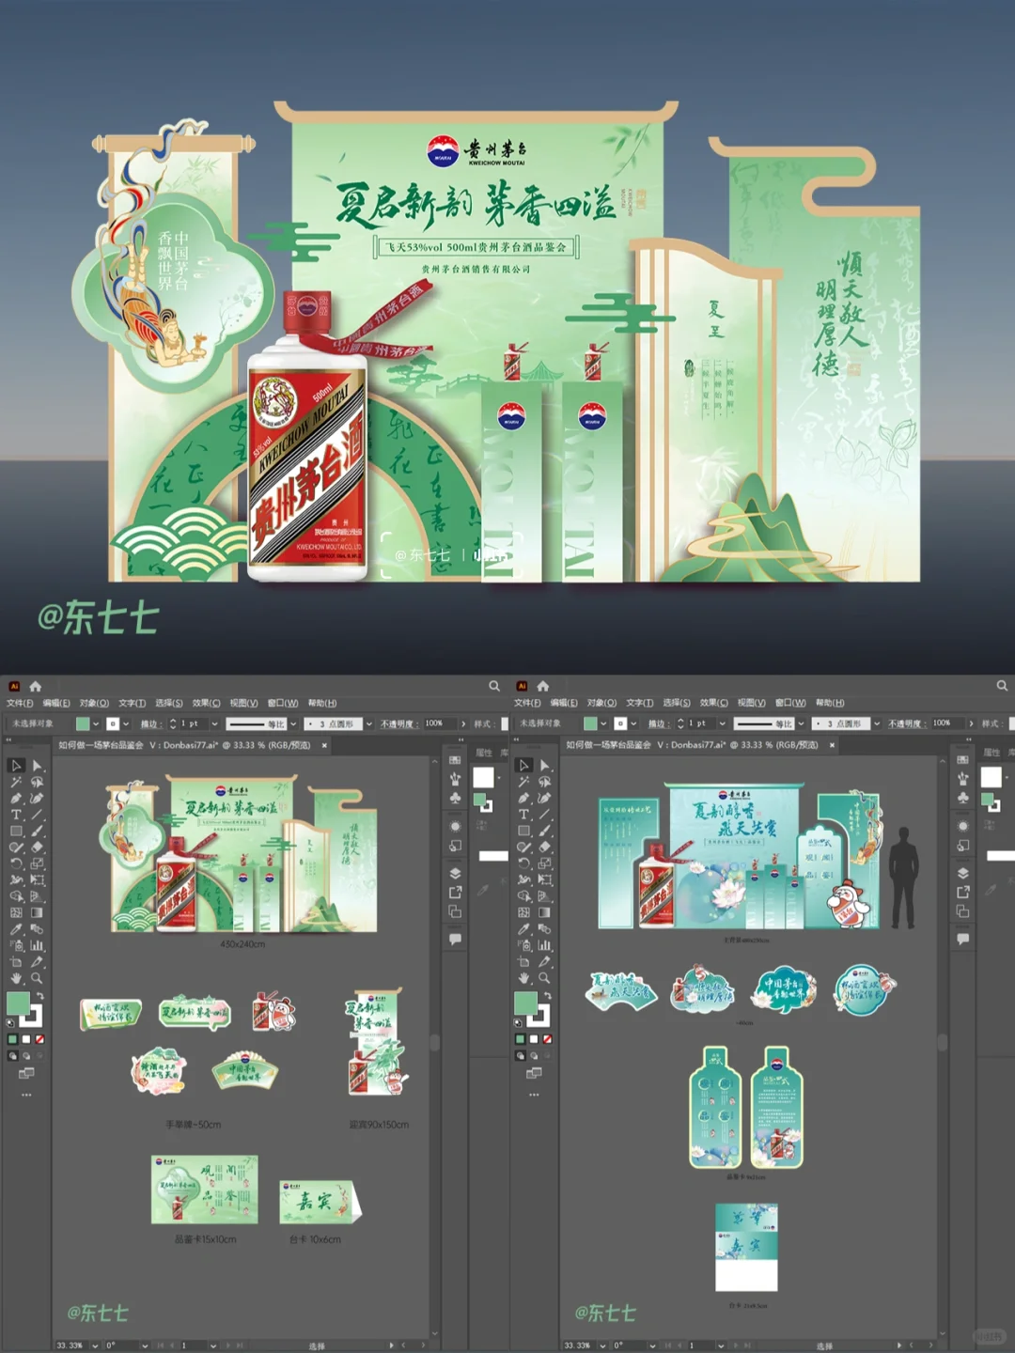
Task: Select the Eraser tool in left window
Action: point(38,847)
